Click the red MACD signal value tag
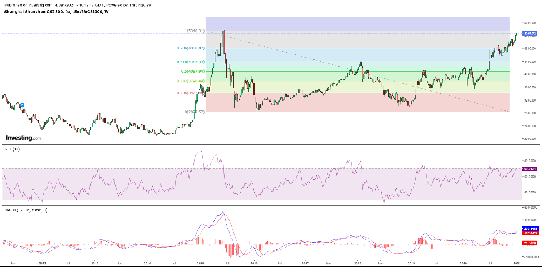 click(x=530, y=234)
